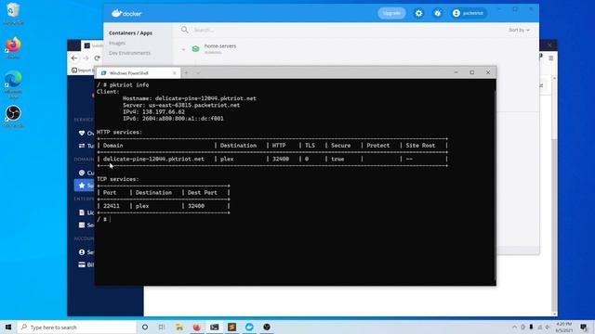Image resolution: width=595 pixels, height=334 pixels.
Task: Click the IPv6 address line
Action: (x=173, y=119)
